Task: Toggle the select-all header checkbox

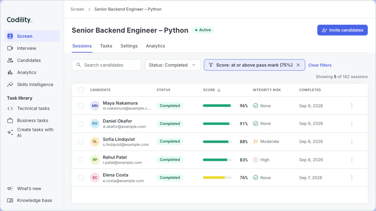Action: 81,90
